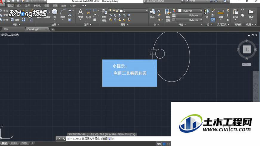The width and height of the screenshot is (260, 146).
Task: Click 上 (Top) face on ViewCube
Action: [x=247, y=49]
